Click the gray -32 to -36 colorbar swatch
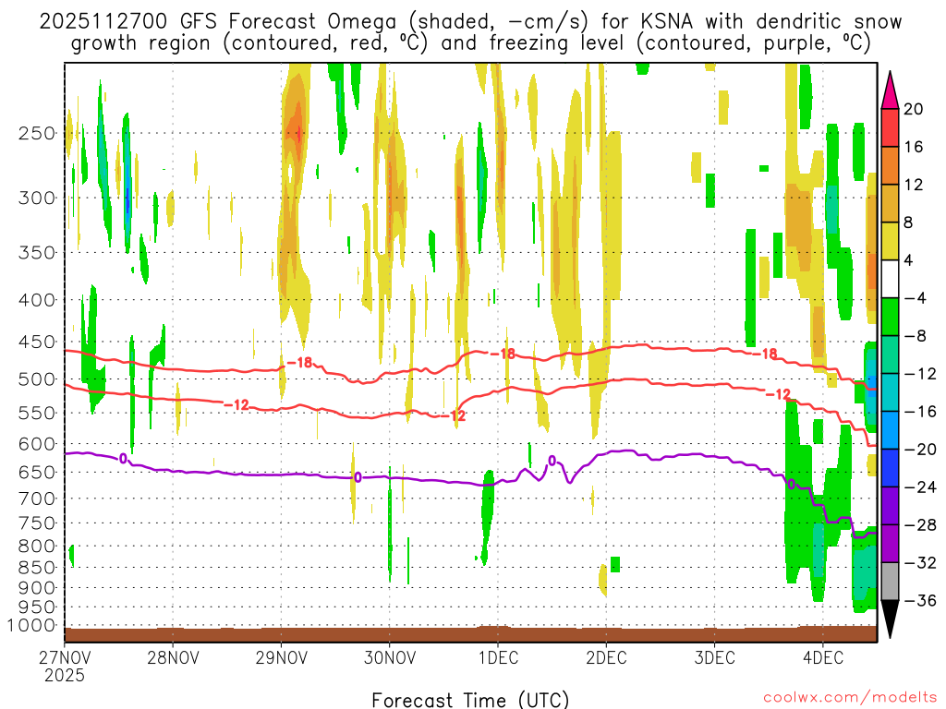Image resolution: width=946 pixels, height=709 pixels. tap(890, 582)
